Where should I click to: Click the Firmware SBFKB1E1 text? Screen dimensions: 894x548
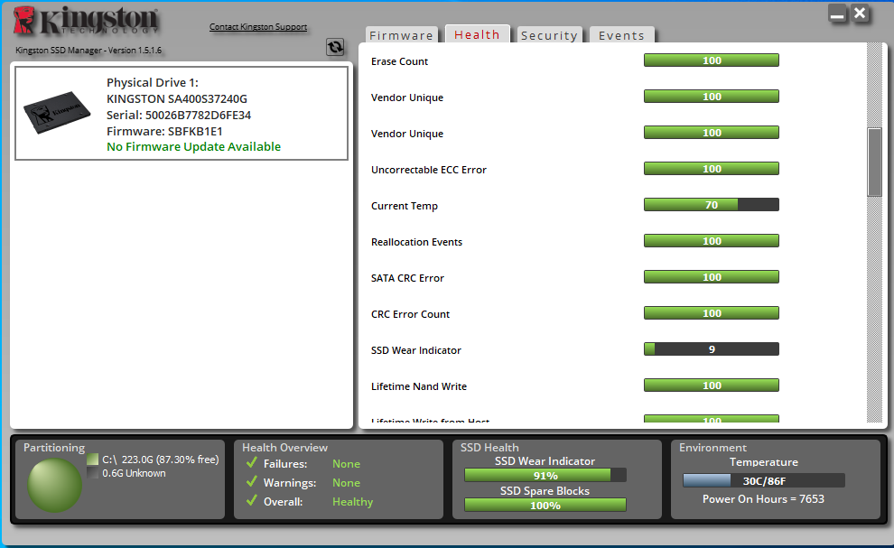point(164,131)
